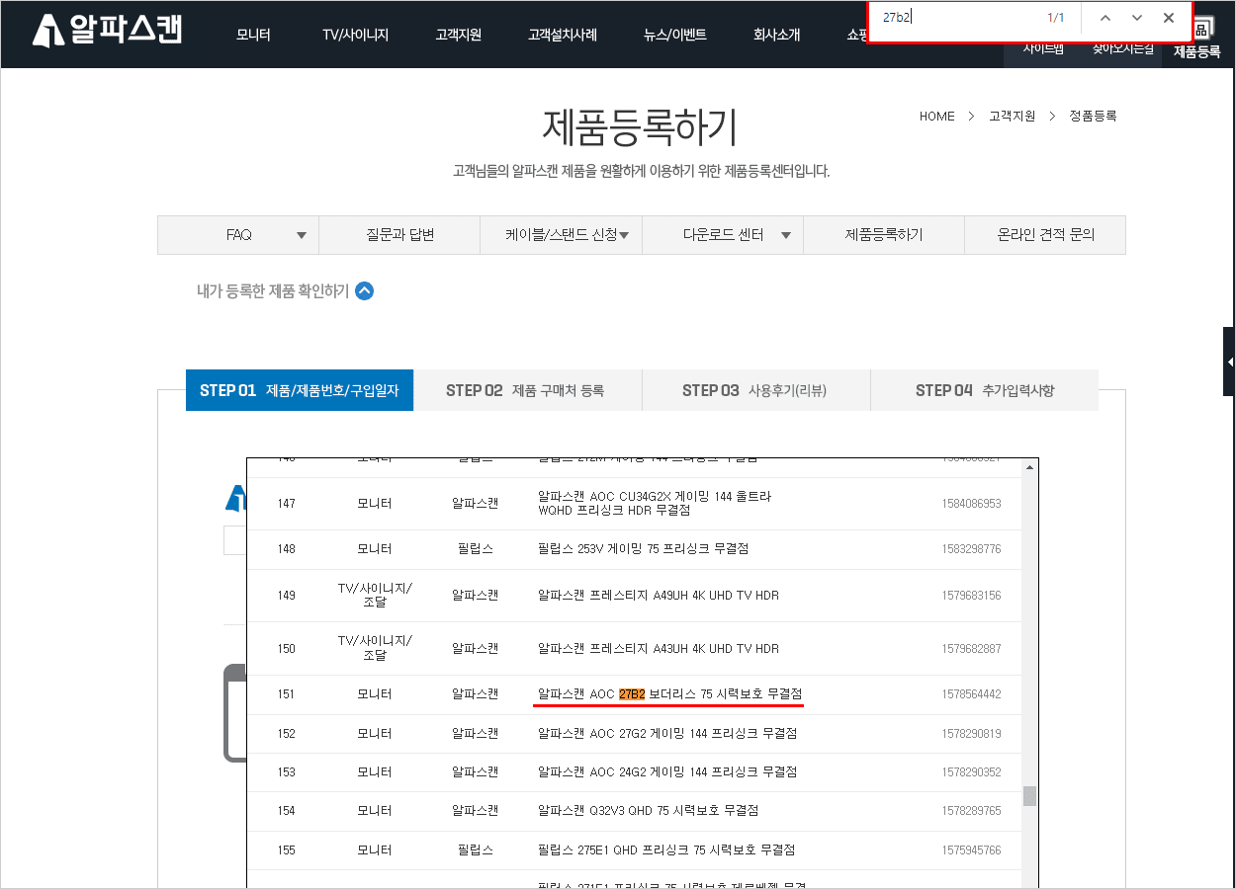The height and width of the screenshot is (889, 1236).
Task: Open the 모니터 menu in the top navigation
Action: [x=253, y=35]
